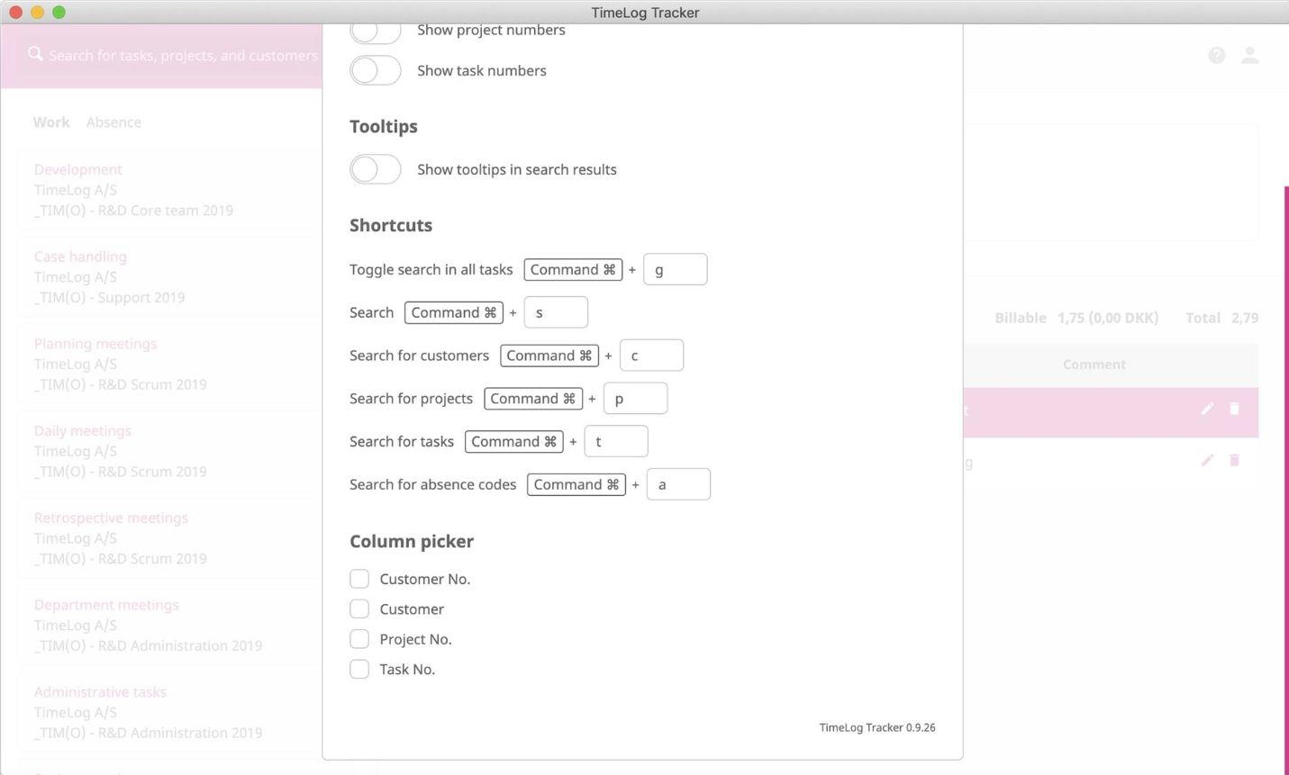Tick the Project No. column checkbox

[359, 639]
